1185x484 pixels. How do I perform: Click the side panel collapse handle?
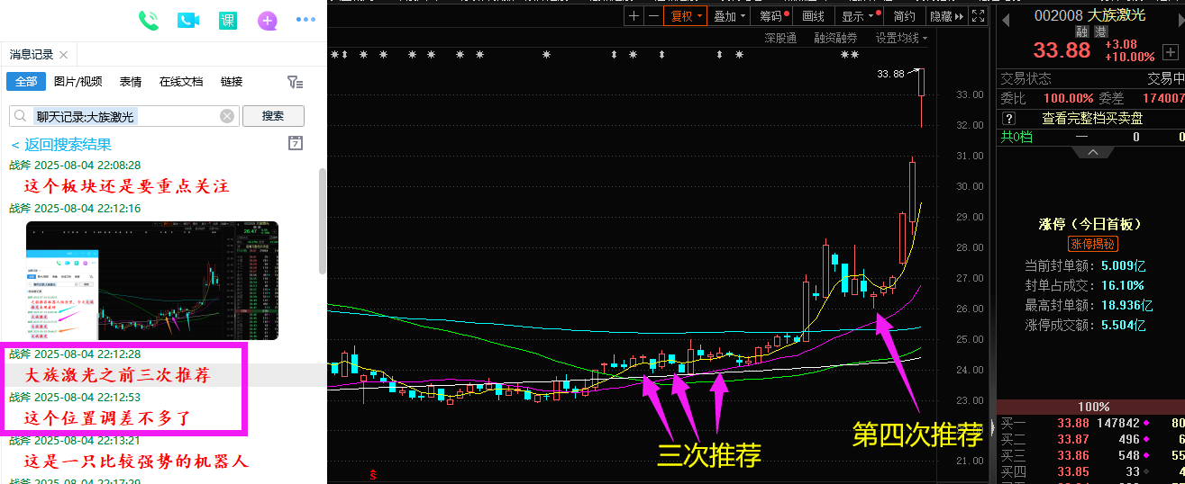(992, 426)
